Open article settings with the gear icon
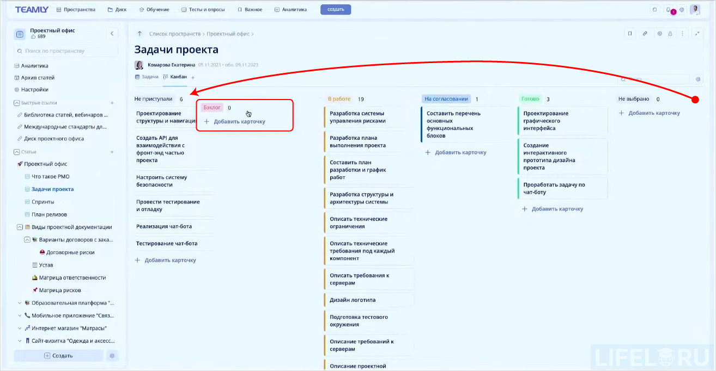This screenshot has height=371, width=716. pos(659,33)
